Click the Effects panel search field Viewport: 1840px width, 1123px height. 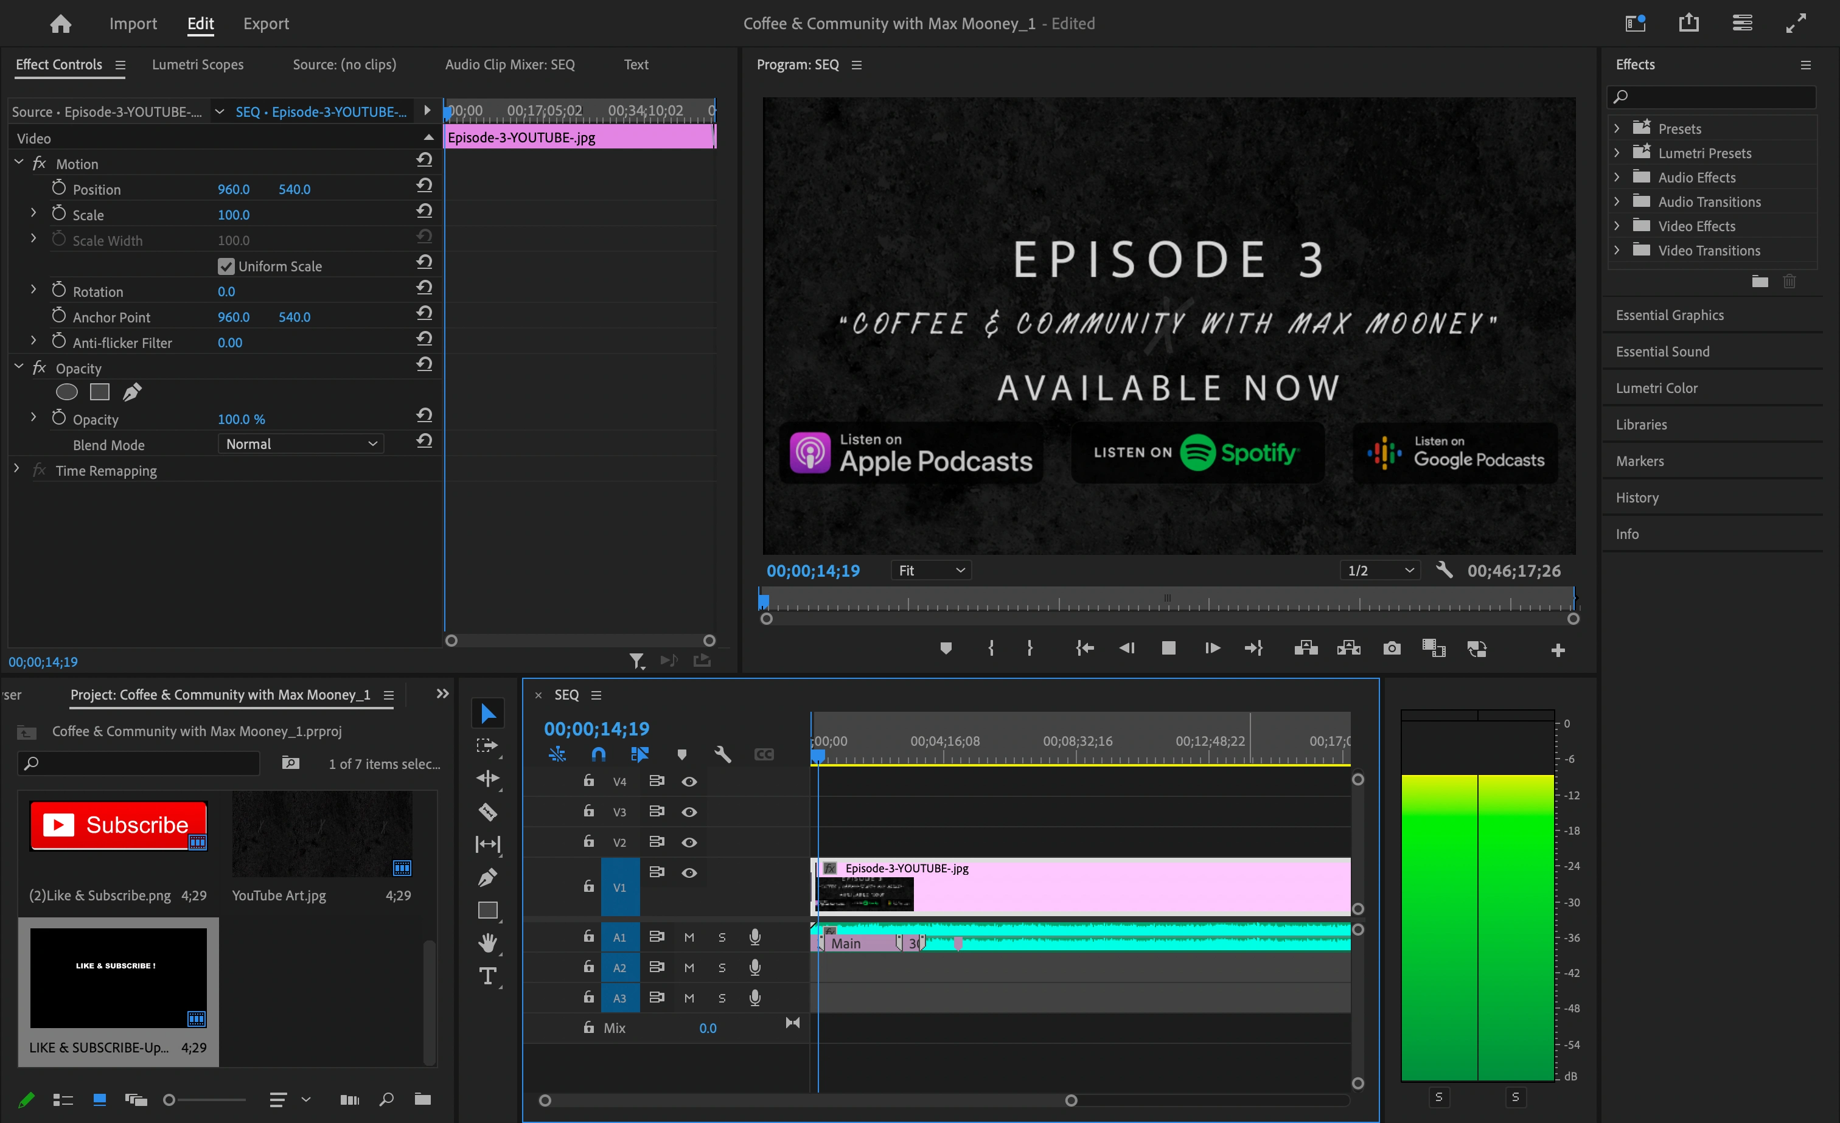pos(1712,96)
